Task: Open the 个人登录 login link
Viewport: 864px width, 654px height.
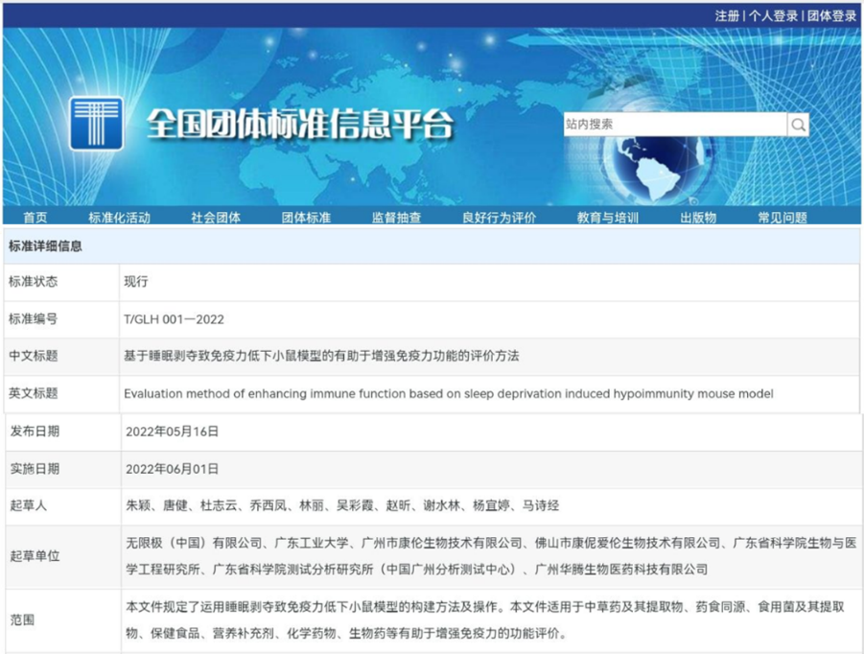Action: pyautogui.click(x=773, y=16)
